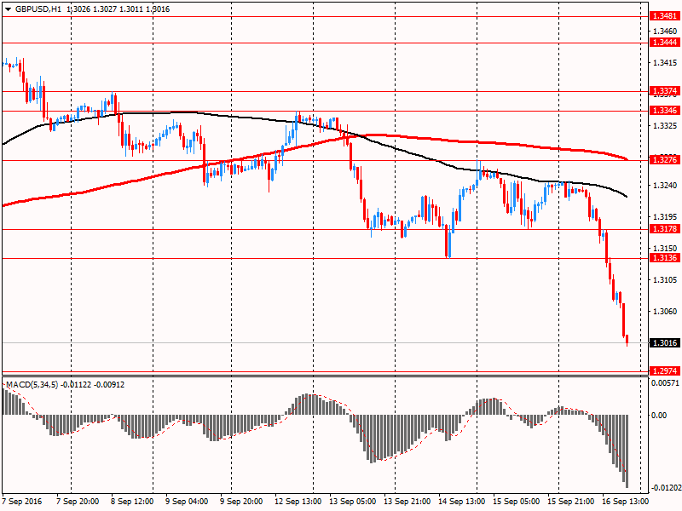
Task: Click the 15 Sep 21:00 time label
Action: tap(570, 502)
